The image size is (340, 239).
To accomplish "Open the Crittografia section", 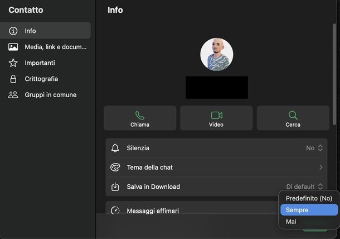I will (x=45, y=79).
